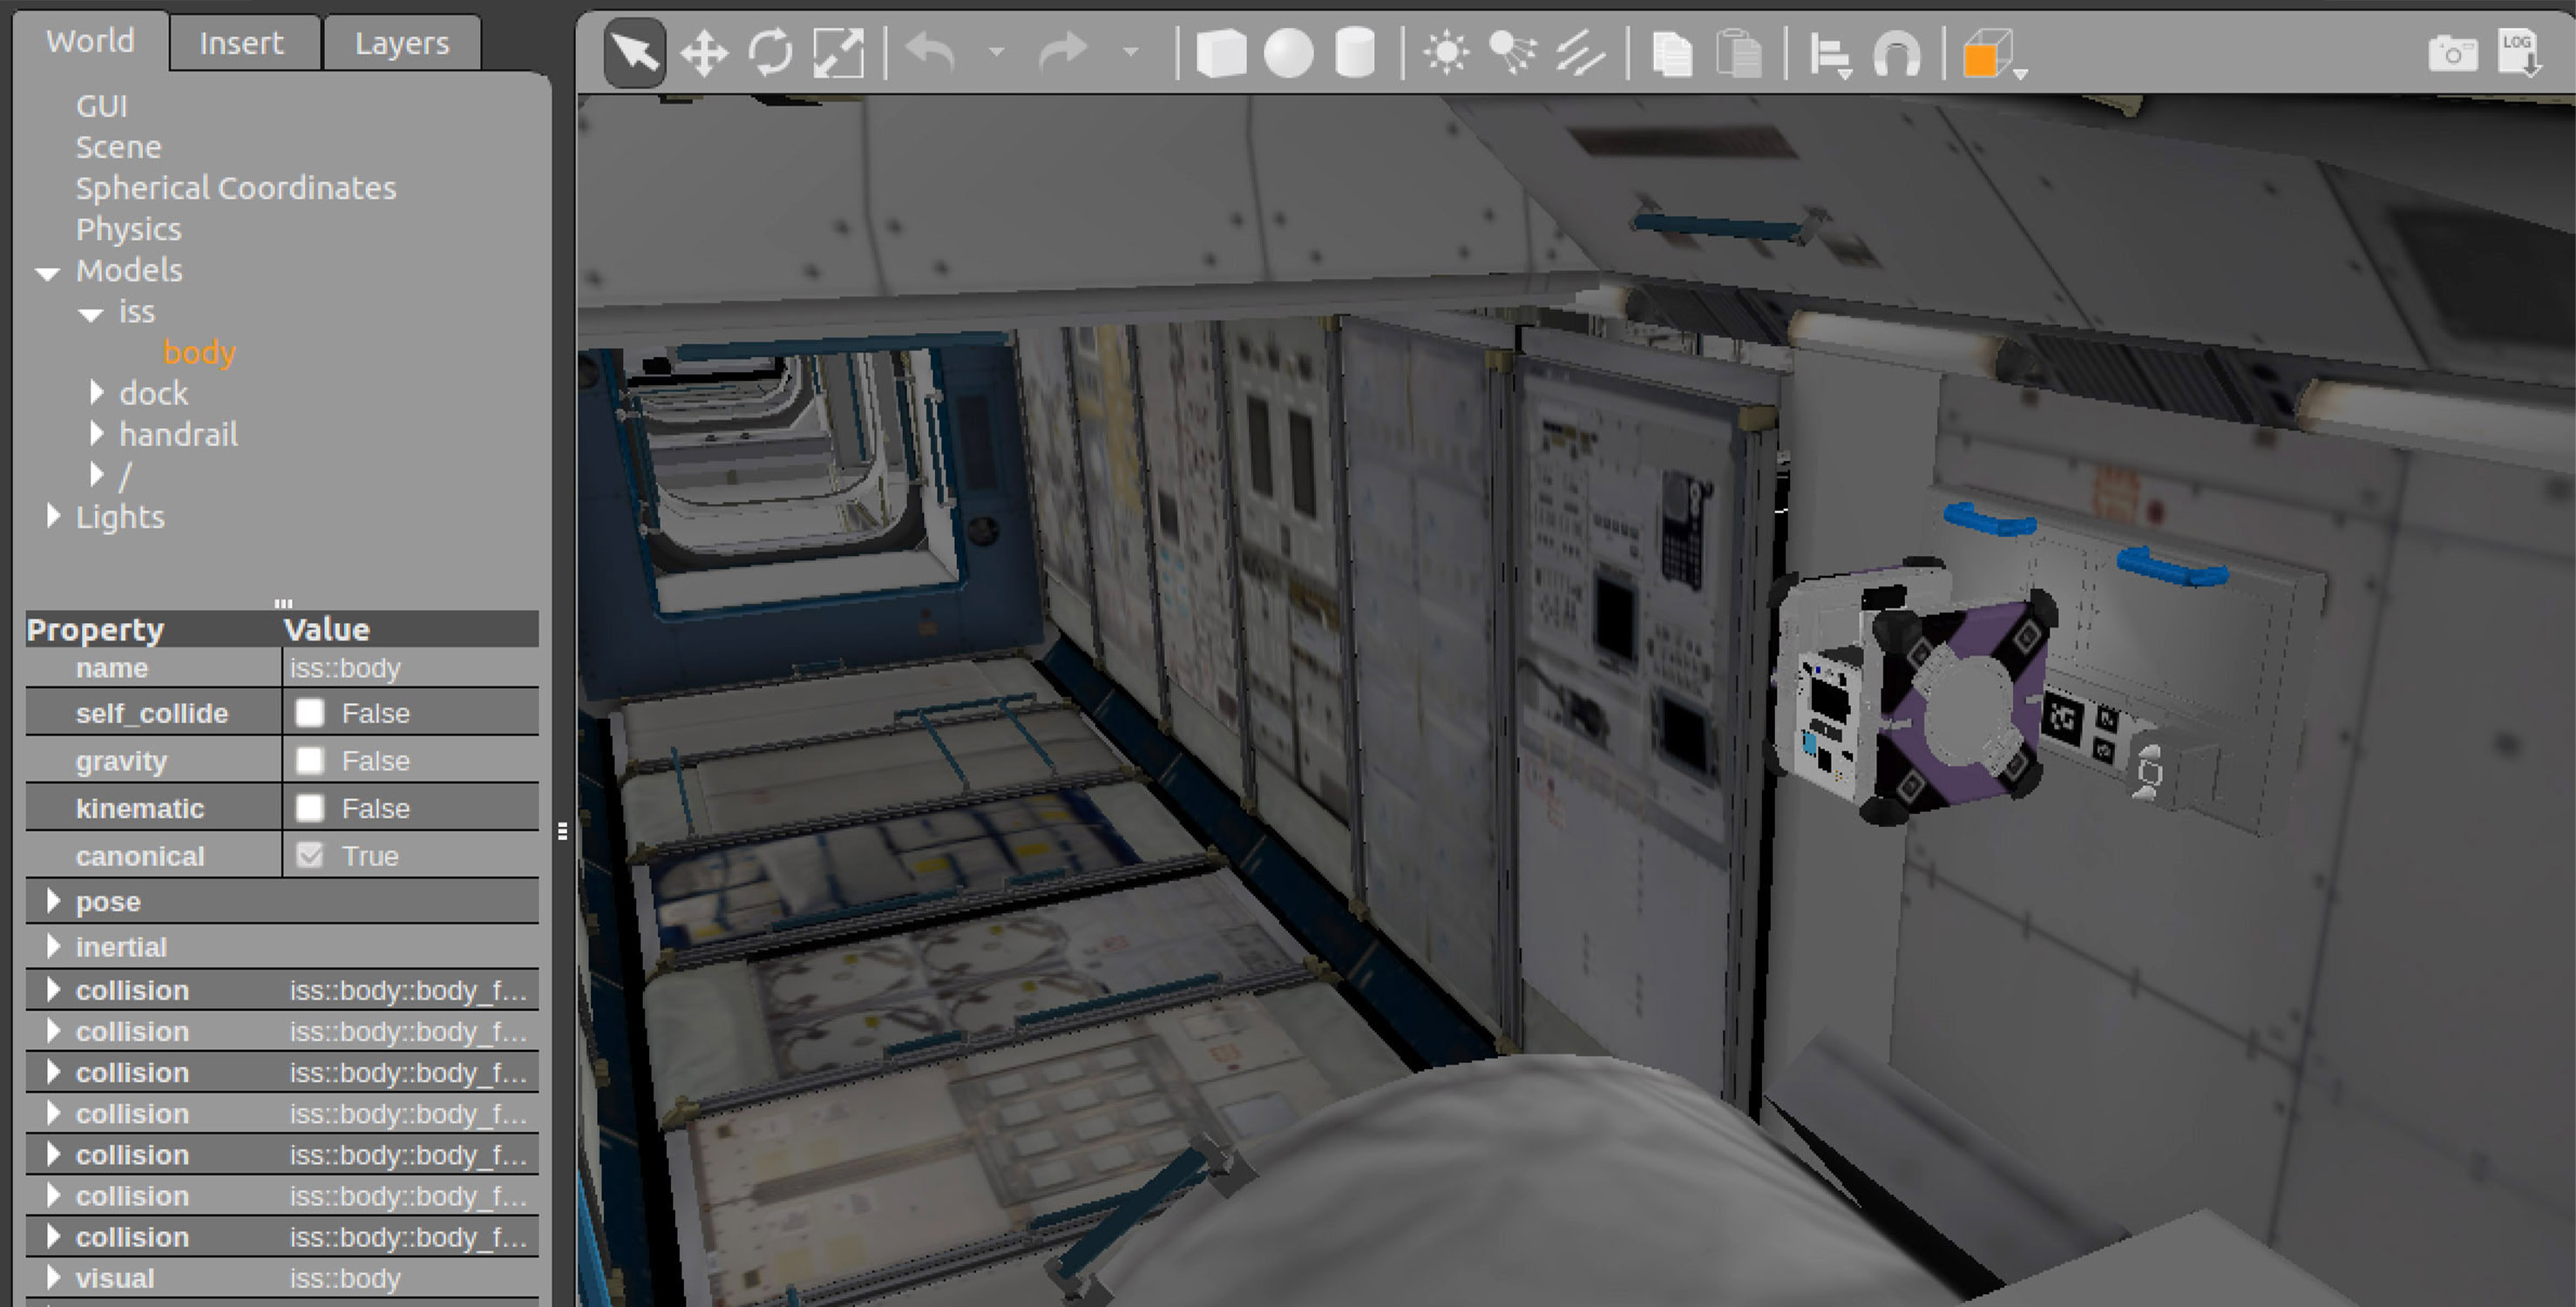Select Spherical Coordinates item

(x=236, y=188)
